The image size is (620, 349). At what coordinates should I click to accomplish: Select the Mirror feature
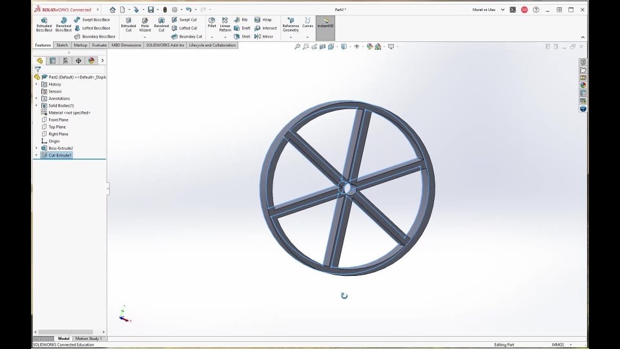pos(263,36)
